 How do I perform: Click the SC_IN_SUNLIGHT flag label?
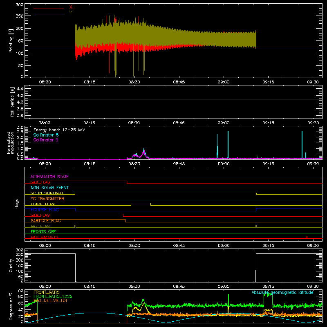[x=47, y=193]
